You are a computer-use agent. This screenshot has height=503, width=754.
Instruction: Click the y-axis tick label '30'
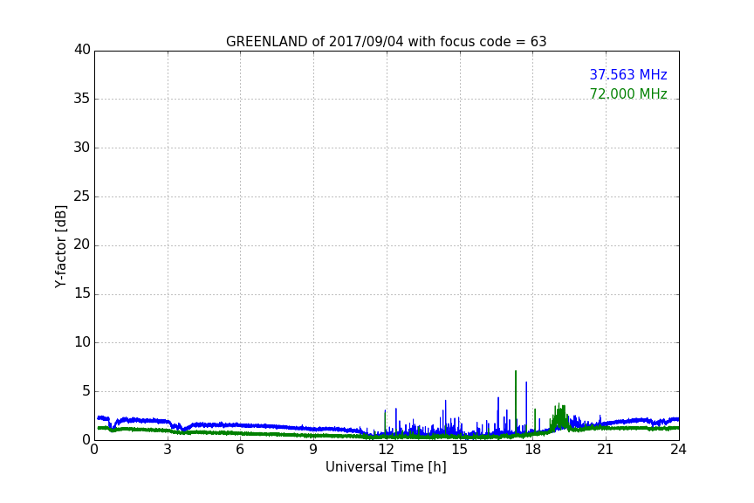pos(82,148)
